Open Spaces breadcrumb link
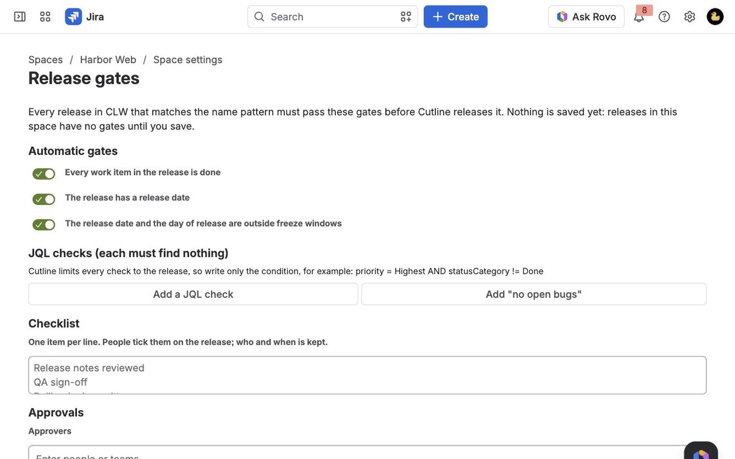The image size is (735, 459). point(45,60)
